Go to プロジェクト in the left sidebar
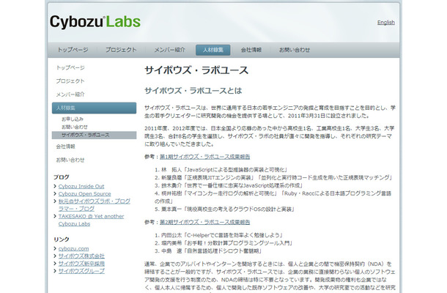447x293 pixels. 70,81
